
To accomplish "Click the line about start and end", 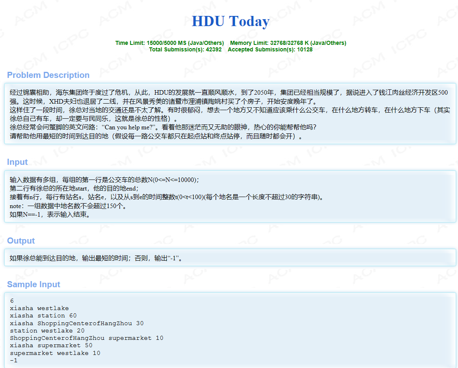I will coord(74,188).
